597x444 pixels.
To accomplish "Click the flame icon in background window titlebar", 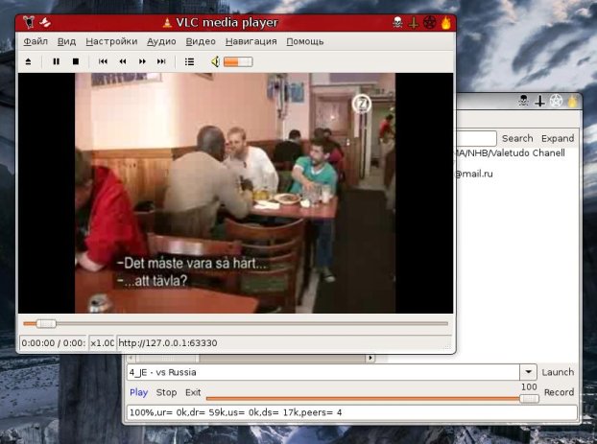I will (x=573, y=102).
